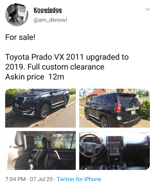Viewport: 155px width, 186px height.
Task: Tap the steering wheel Toyota emblem
Action: click(x=90, y=145)
